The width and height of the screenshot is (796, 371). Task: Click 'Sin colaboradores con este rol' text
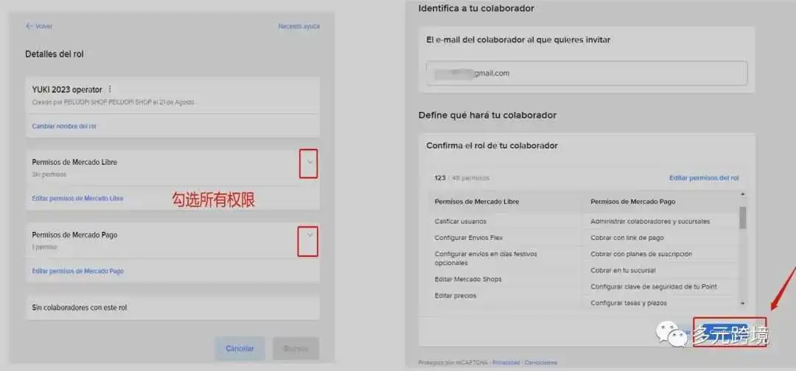click(79, 308)
